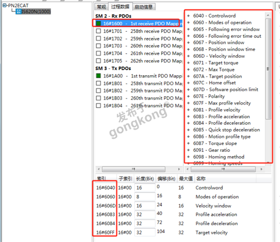Expand the 6071 - Target torque entry

tap(189, 63)
